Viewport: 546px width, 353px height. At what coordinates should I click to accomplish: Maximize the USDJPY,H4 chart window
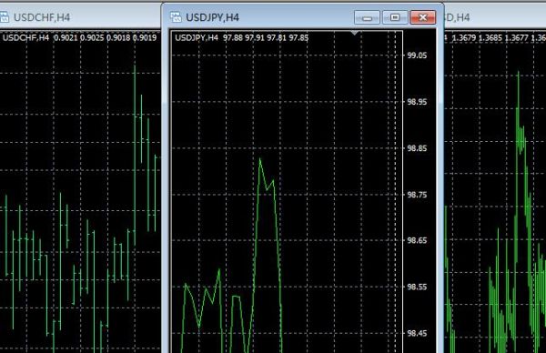click(395, 17)
